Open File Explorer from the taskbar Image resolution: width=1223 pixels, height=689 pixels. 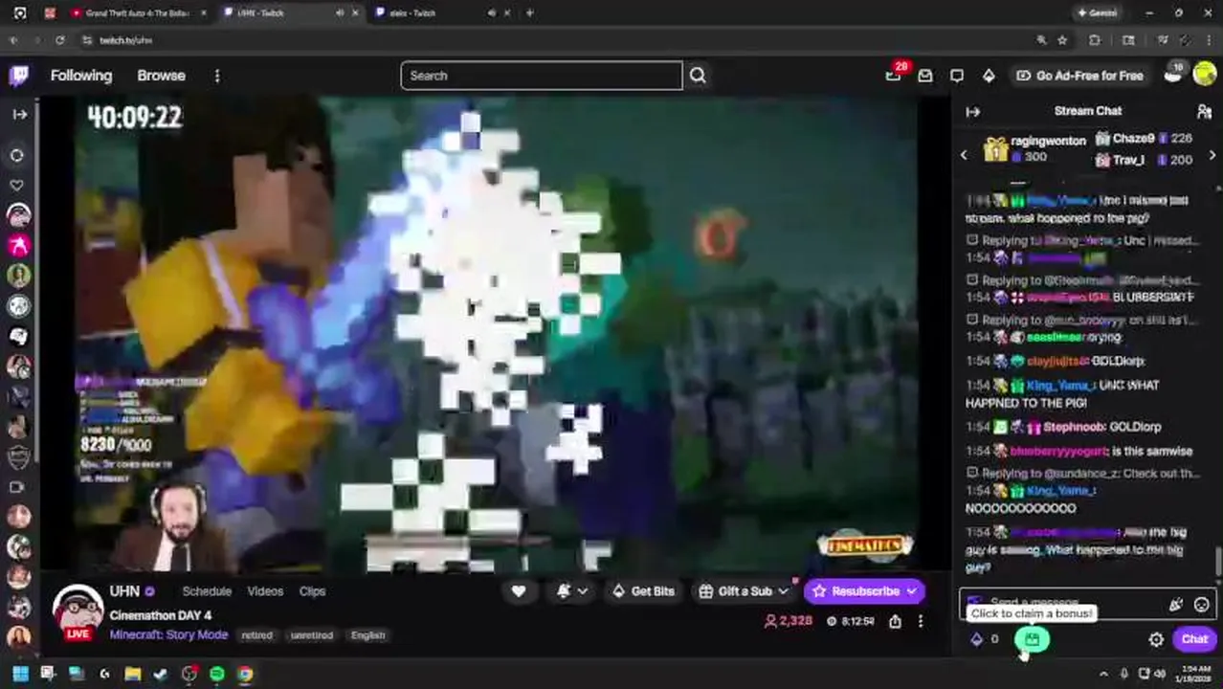point(133,674)
